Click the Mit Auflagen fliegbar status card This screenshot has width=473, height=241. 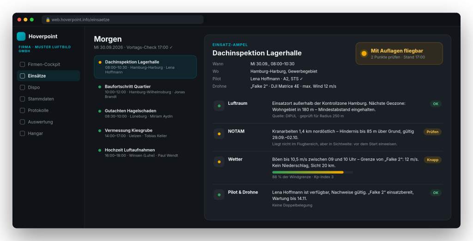(399, 54)
